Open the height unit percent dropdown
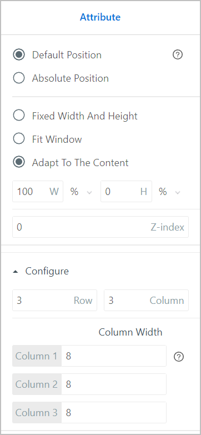The image size is (201, 435). tap(169, 192)
